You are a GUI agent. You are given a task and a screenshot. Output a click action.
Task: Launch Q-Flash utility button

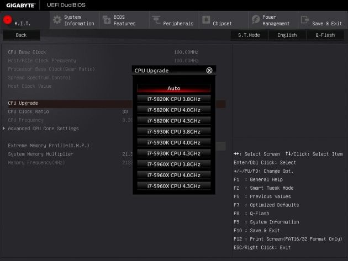point(325,35)
